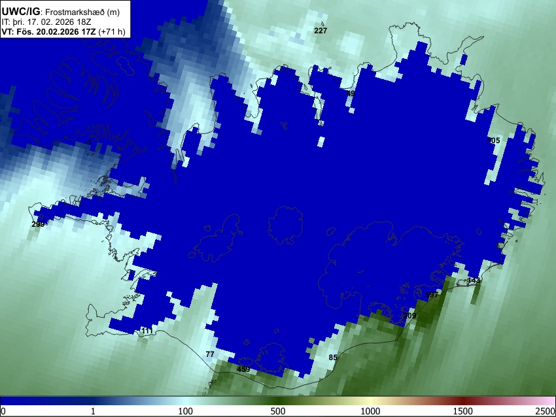Click the '100' tick label on the color scale
This screenshot has width=556, height=417.
point(186,411)
